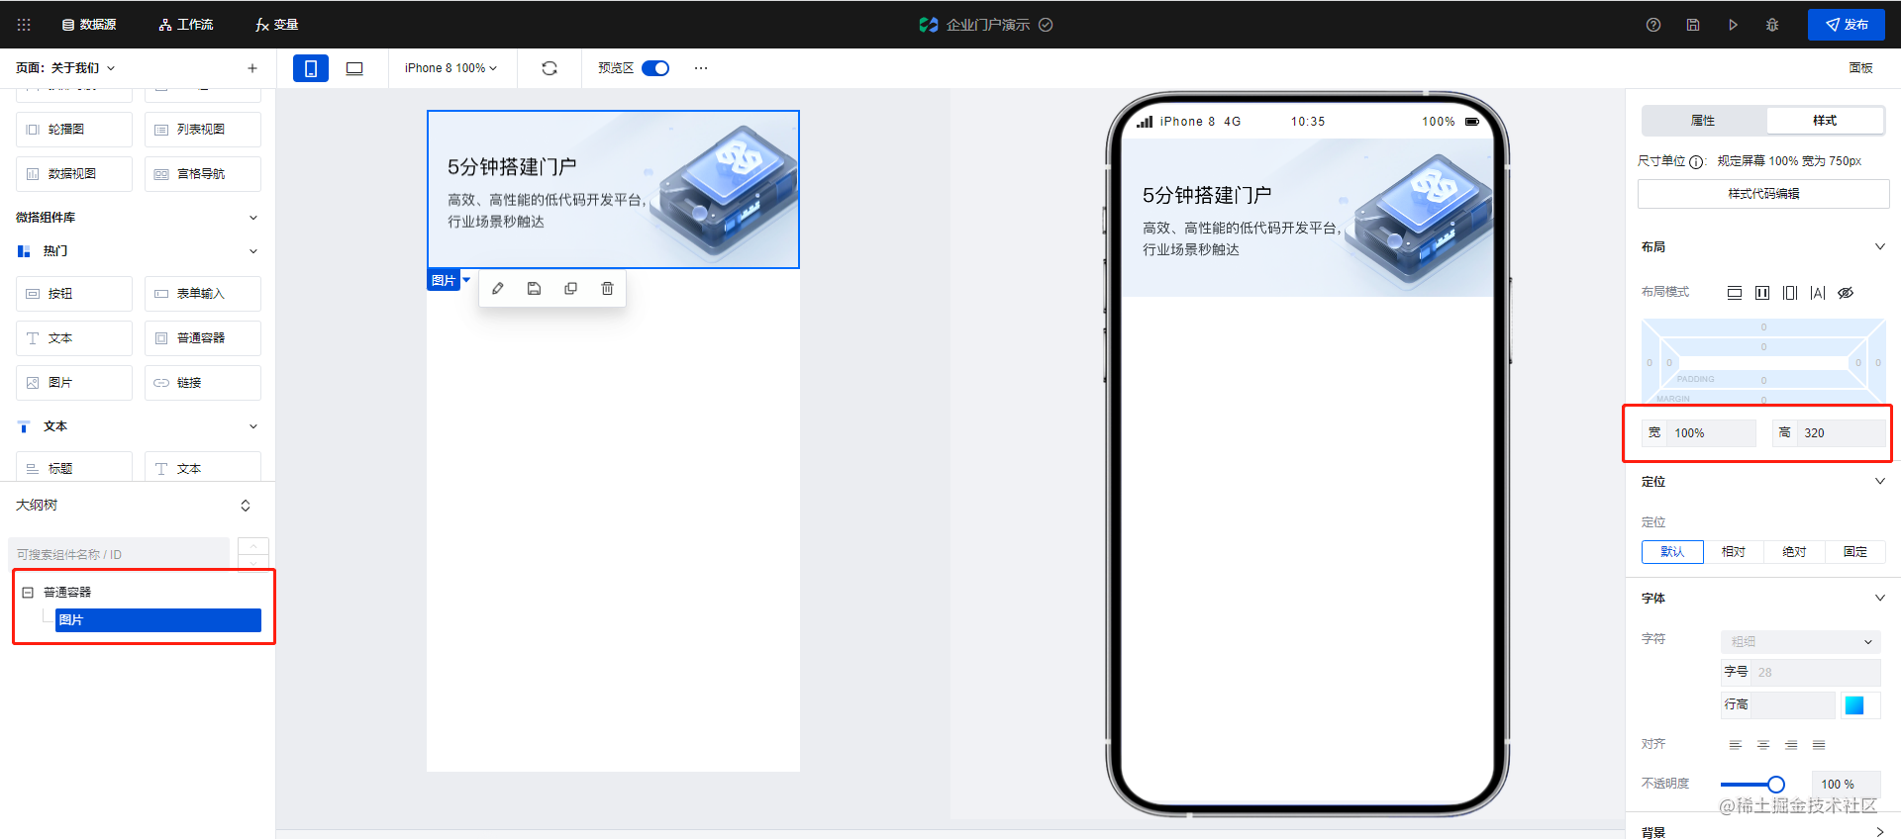Select the 宫格导航 grid navigation component
The height and width of the screenshot is (839, 1901).
pos(203,174)
